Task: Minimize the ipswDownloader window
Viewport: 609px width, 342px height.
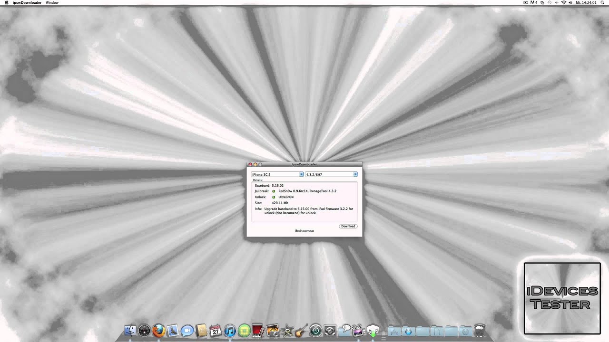Action: point(255,164)
